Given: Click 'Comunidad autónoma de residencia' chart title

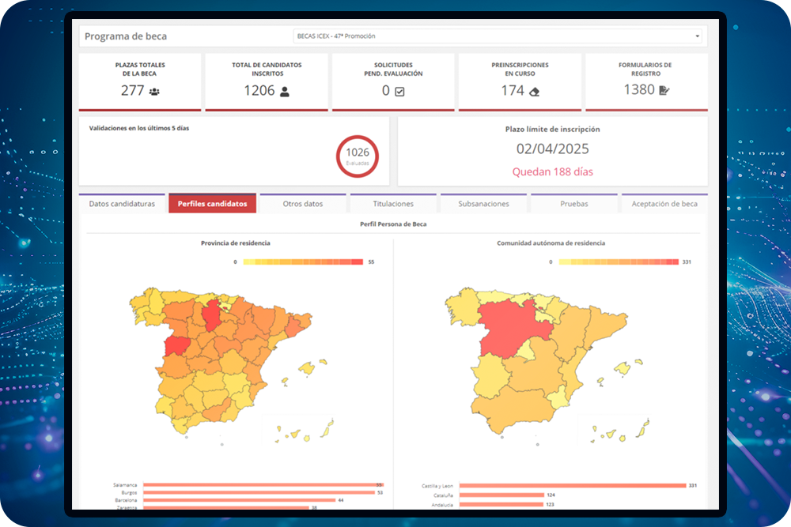Looking at the screenshot, I should 551,243.
